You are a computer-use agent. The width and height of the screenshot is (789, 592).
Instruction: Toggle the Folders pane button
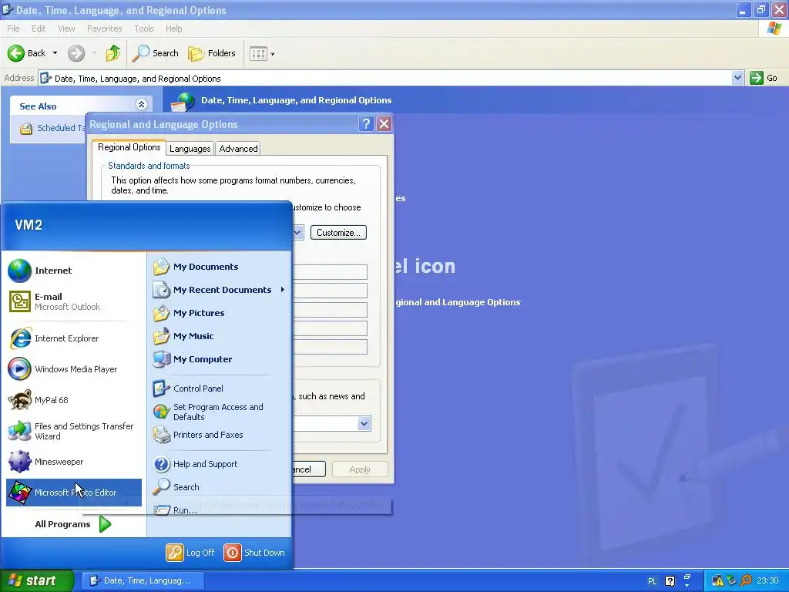pos(212,53)
